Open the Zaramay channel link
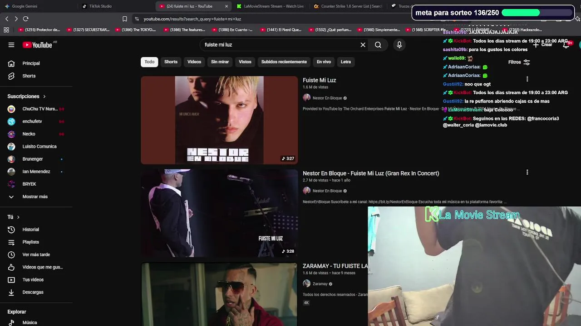The height and width of the screenshot is (326, 581). coord(320,284)
